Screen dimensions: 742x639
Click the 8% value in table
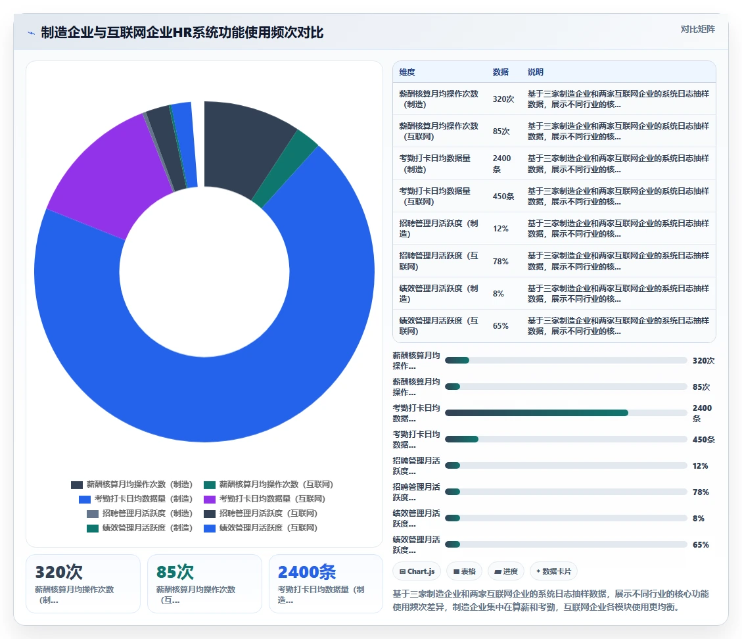pyautogui.click(x=498, y=293)
